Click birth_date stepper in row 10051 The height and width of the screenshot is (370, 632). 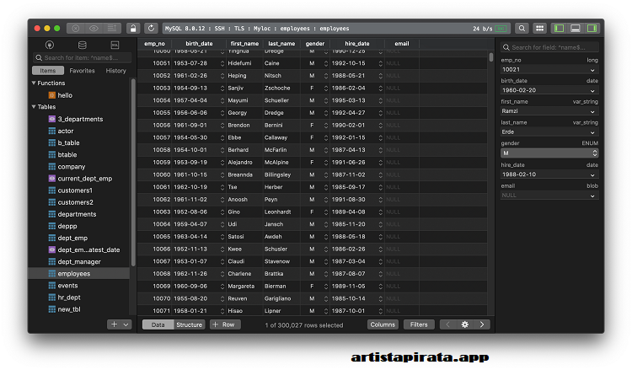(x=222, y=64)
